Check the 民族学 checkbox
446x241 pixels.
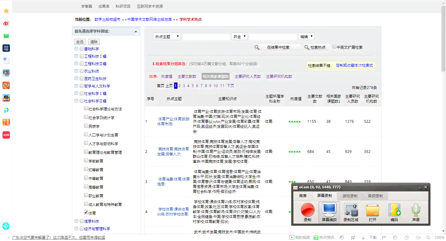pos(86,126)
